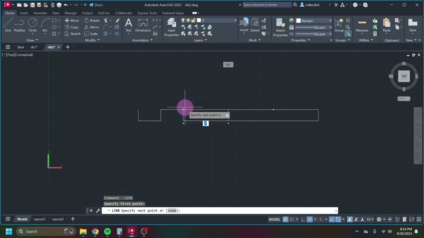Click the Insert block icon

click(x=244, y=25)
